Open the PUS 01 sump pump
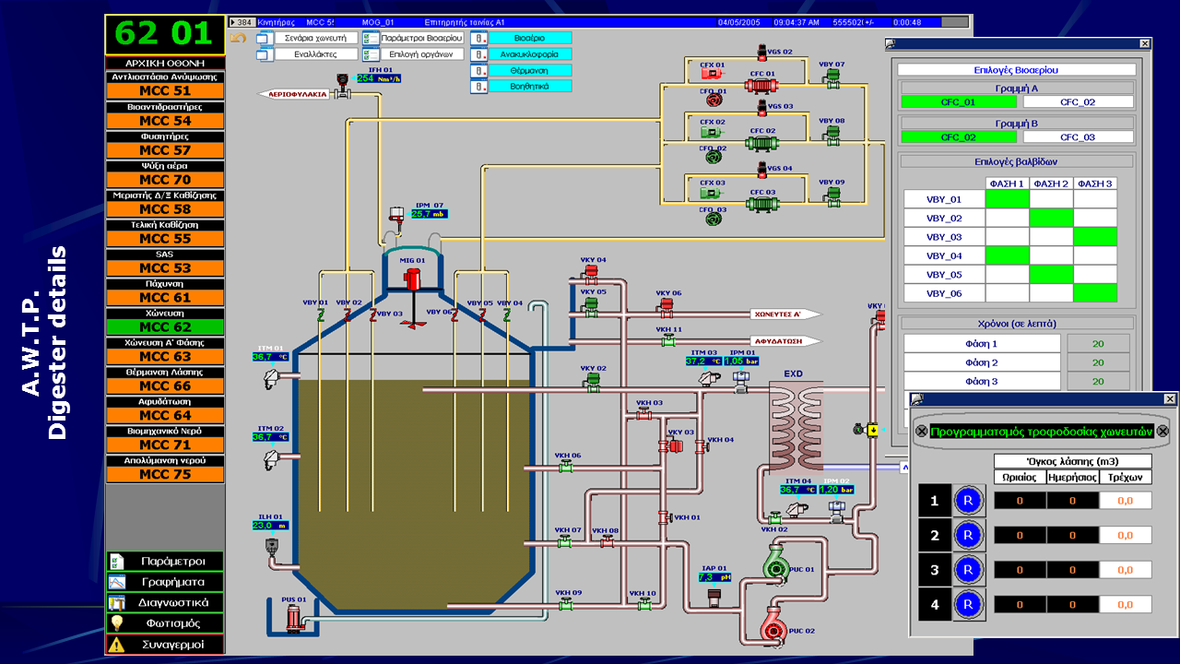1180x664 pixels. [x=294, y=617]
